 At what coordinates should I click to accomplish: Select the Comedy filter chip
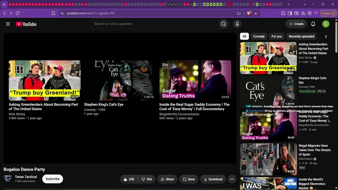(x=259, y=36)
